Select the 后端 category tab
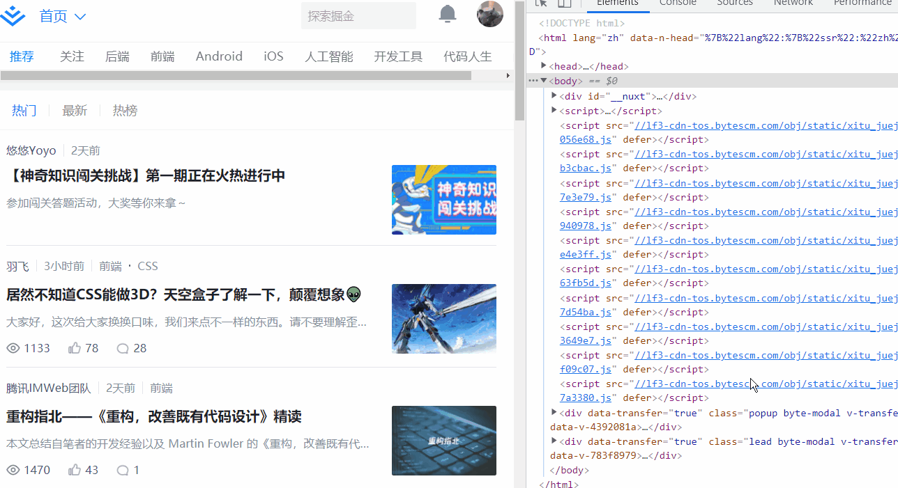 pyautogui.click(x=117, y=56)
